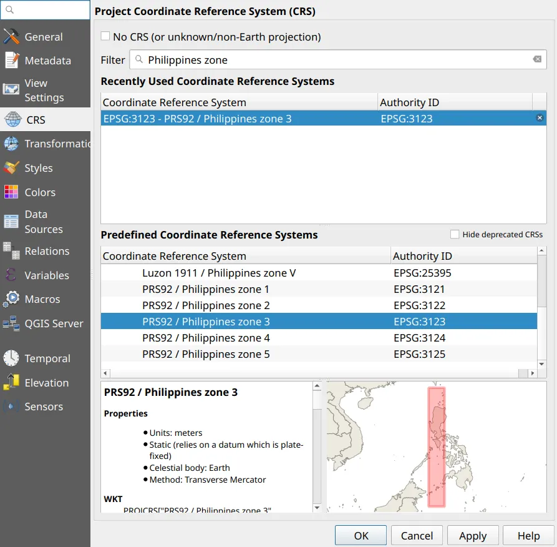Image resolution: width=557 pixels, height=547 pixels.
Task: Click Apply button
Action: pyautogui.click(x=473, y=535)
